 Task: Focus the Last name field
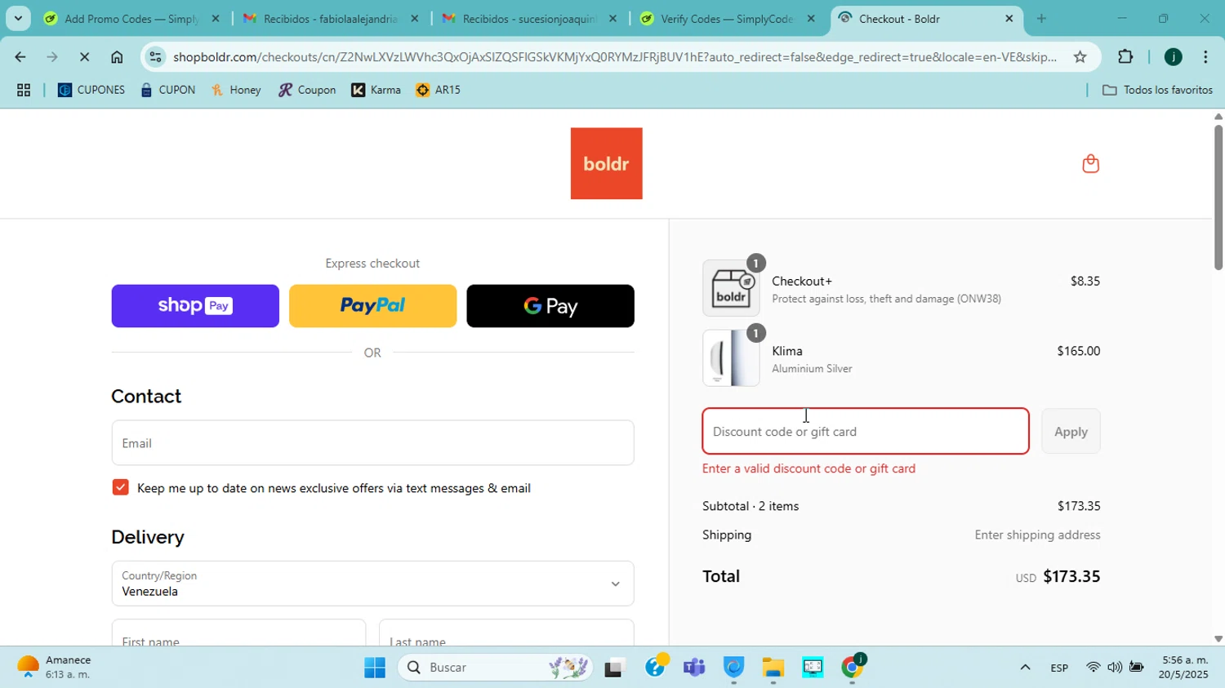[x=506, y=633]
